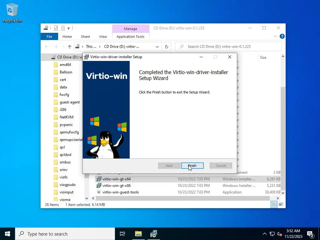Click the Properties checkmark icon in title bar
The width and height of the screenshot is (320, 240).
coord(56,28)
